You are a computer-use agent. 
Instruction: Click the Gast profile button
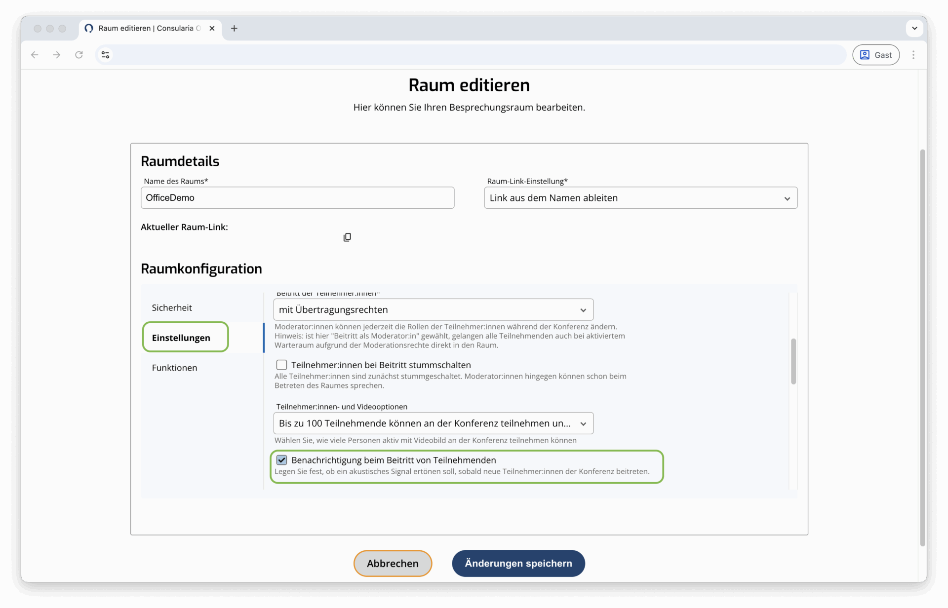pos(875,55)
